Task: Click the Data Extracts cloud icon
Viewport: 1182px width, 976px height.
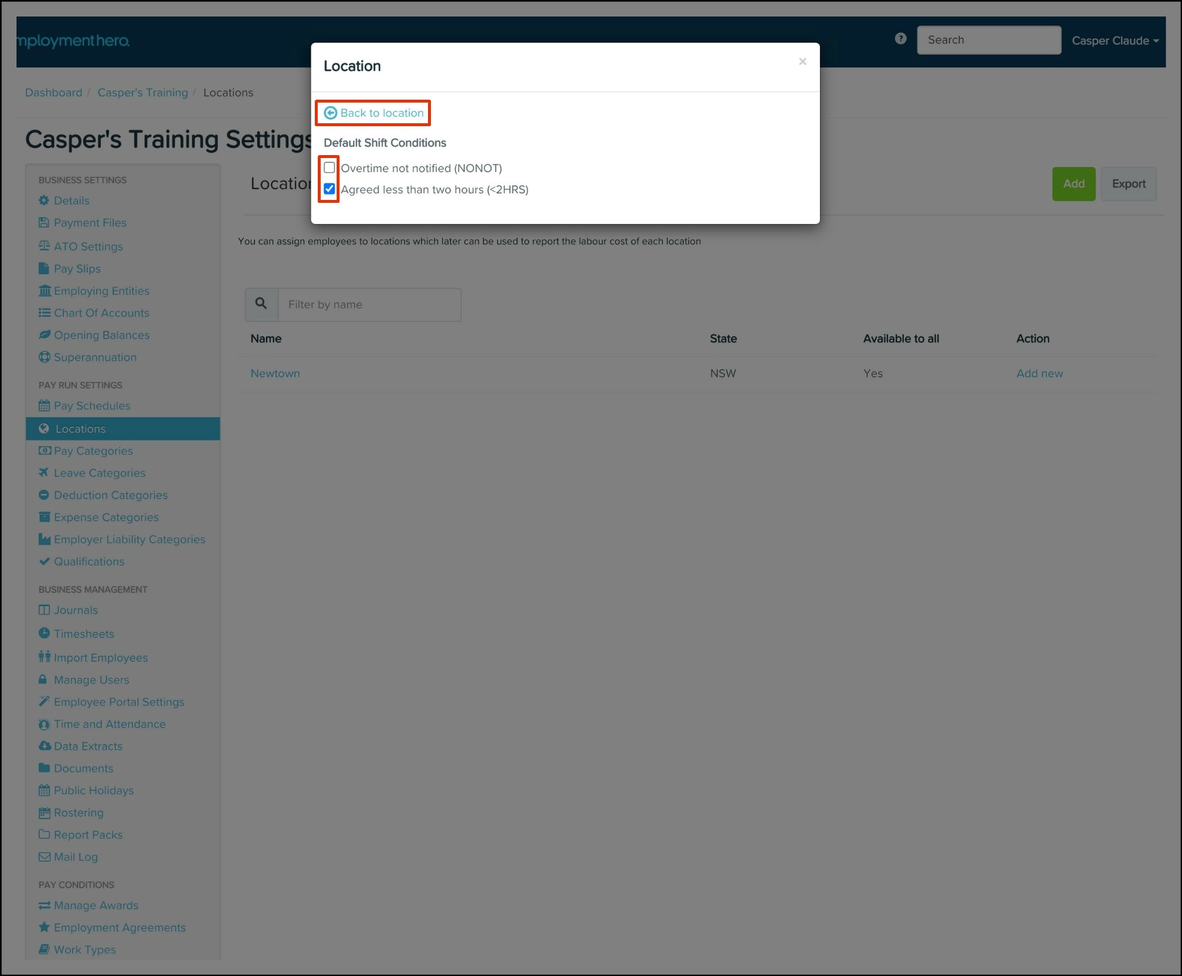Action: [44, 745]
